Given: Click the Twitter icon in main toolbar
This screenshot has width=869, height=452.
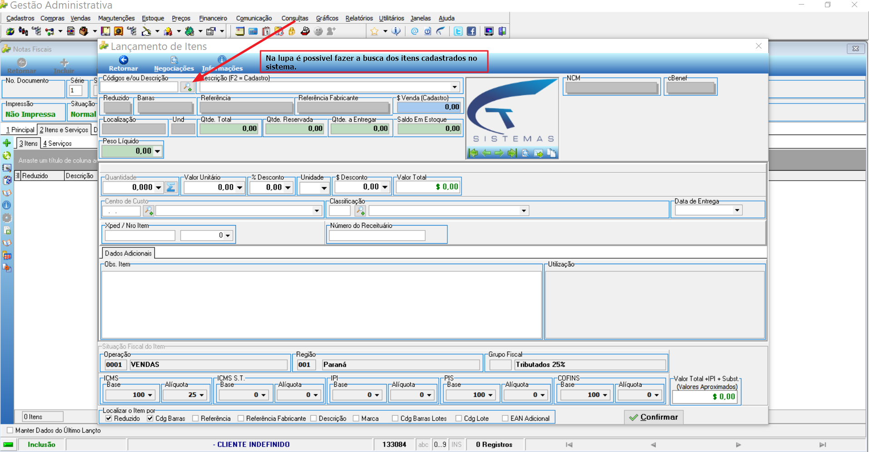Looking at the screenshot, I should coord(458,31).
